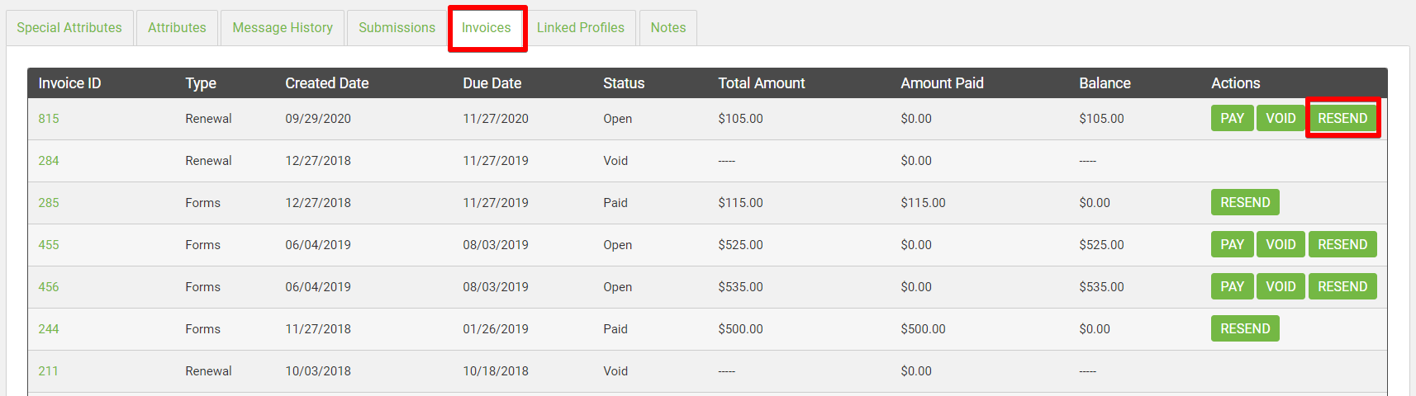The image size is (1416, 396).
Task: Go to the Submissions tab
Action: (x=397, y=28)
